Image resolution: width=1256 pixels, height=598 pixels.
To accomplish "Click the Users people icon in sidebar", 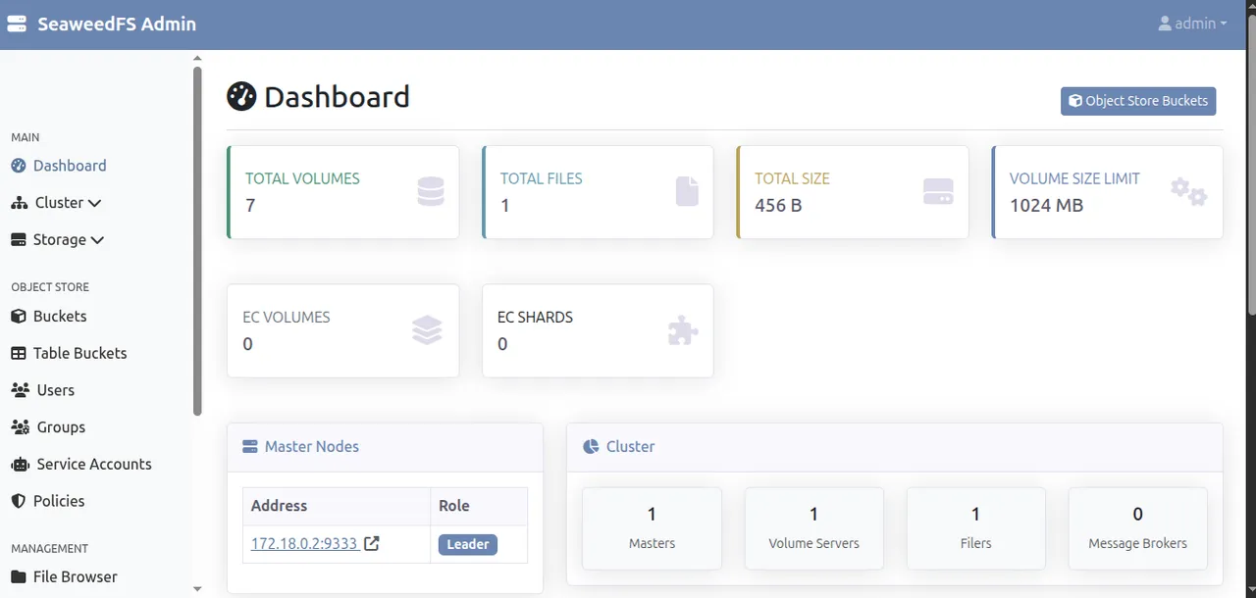I will tap(20, 390).
